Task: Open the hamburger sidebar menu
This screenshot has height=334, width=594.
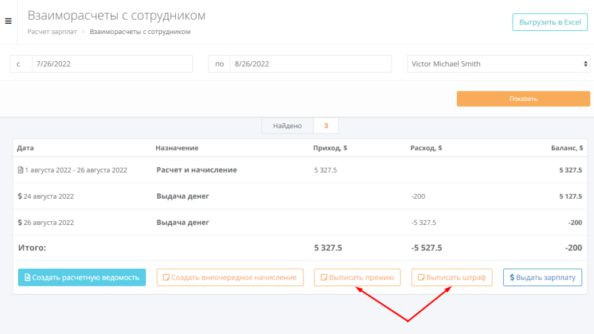Action: click(x=8, y=21)
